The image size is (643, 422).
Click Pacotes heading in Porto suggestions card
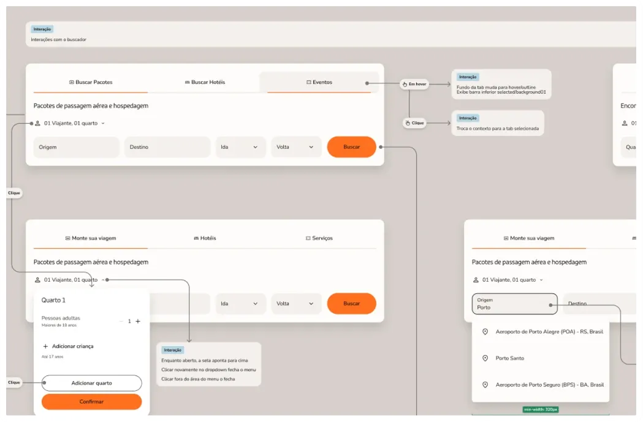[529, 262]
